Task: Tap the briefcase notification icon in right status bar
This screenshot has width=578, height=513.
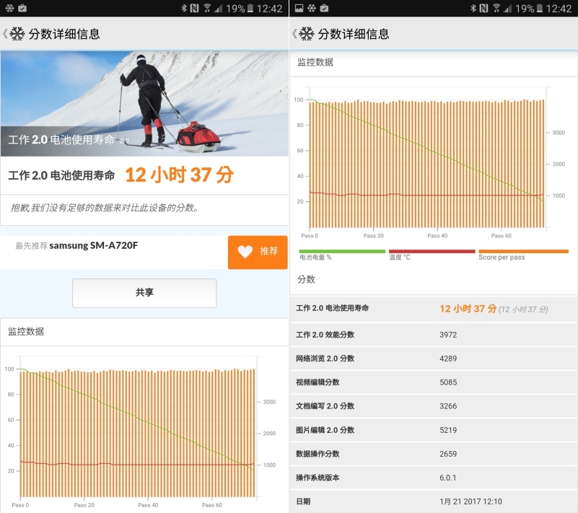Action: point(324,8)
